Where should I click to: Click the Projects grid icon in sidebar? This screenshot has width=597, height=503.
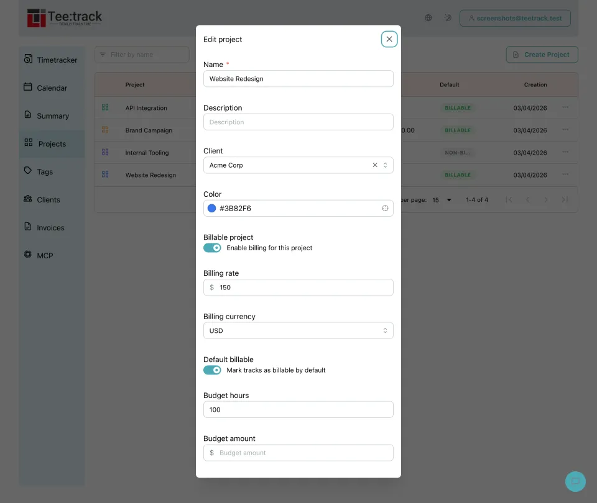pyautogui.click(x=29, y=143)
